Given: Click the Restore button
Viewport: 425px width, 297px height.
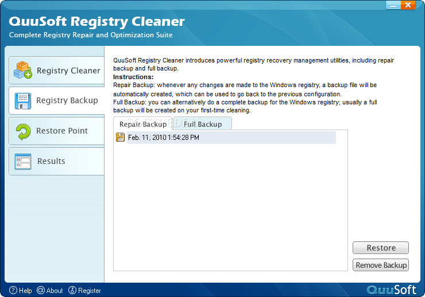Looking at the screenshot, I should [x=381, y=248].
